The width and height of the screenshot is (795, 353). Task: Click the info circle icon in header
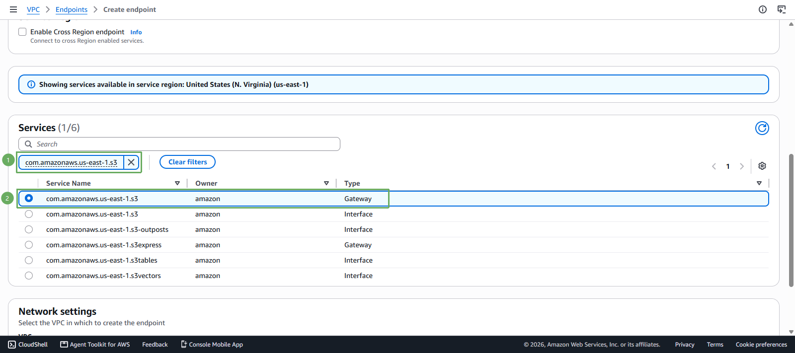[763, 9]
